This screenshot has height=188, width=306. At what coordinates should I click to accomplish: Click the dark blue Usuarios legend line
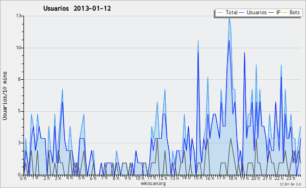(242, 13)
